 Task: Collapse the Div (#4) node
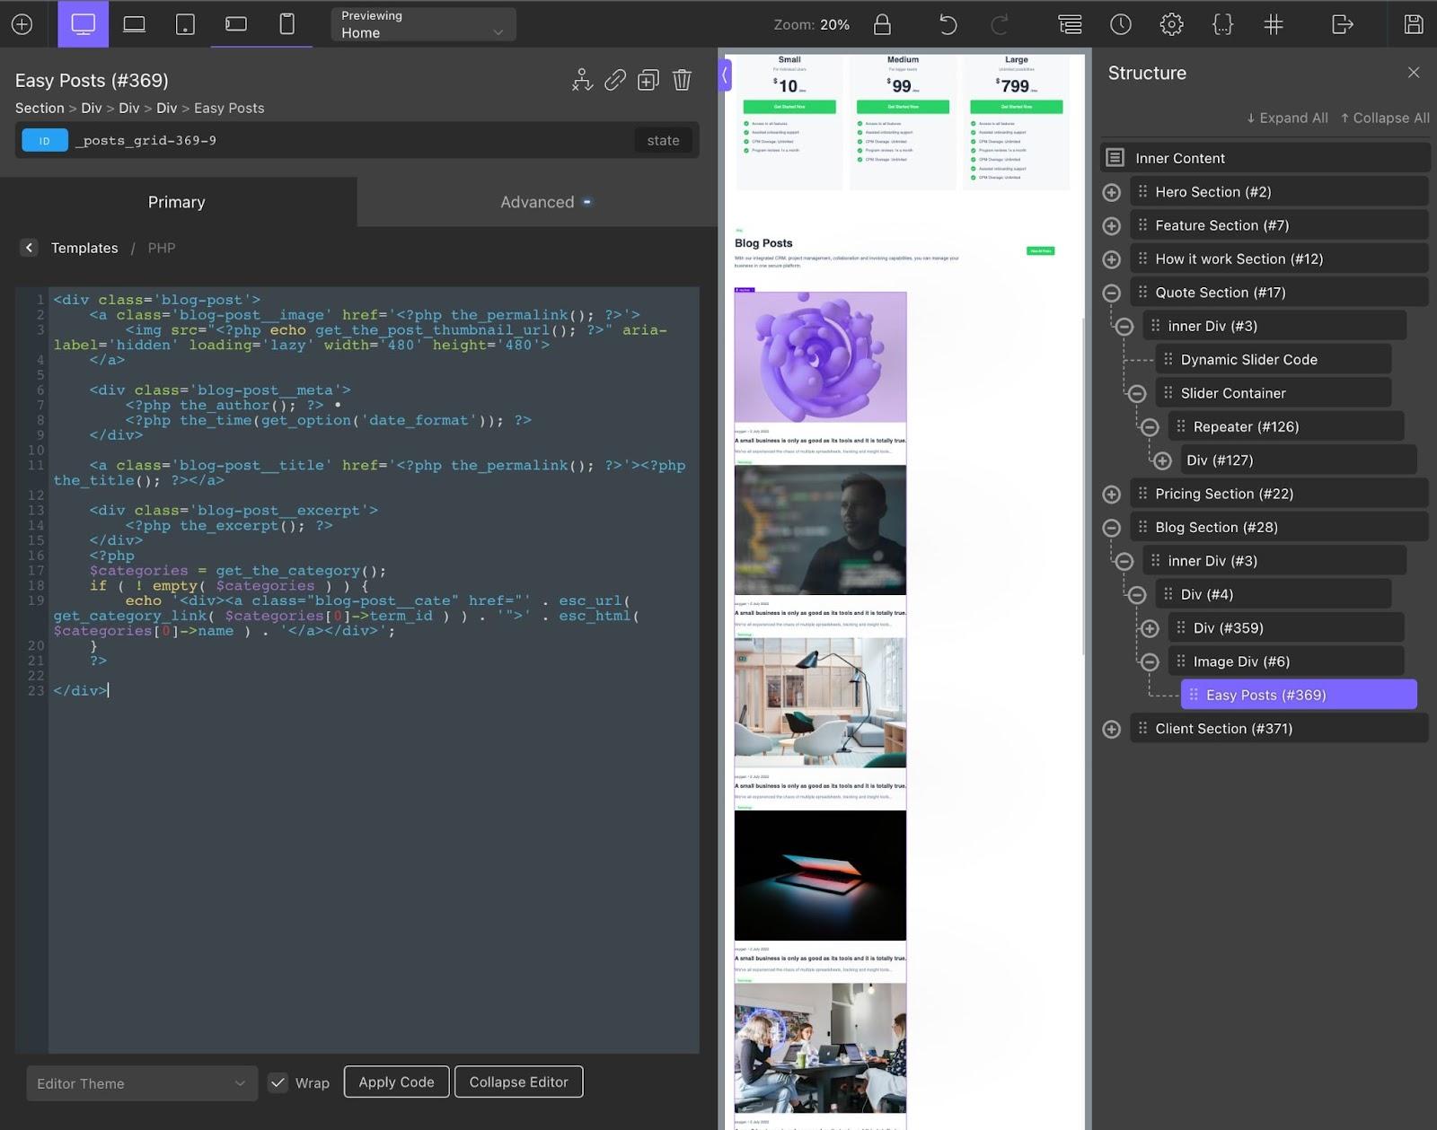point(1137,594)
